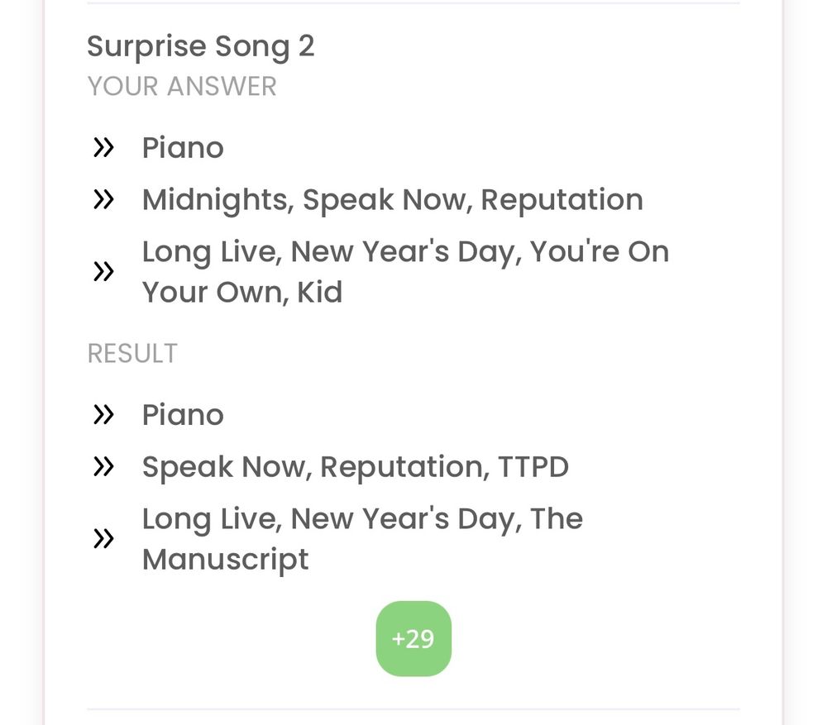The height and width of the screenshot is (725, 827).
Task: Select the Surprise Song 2 heading
Action: pyautogui.click(x=200, y=46)
